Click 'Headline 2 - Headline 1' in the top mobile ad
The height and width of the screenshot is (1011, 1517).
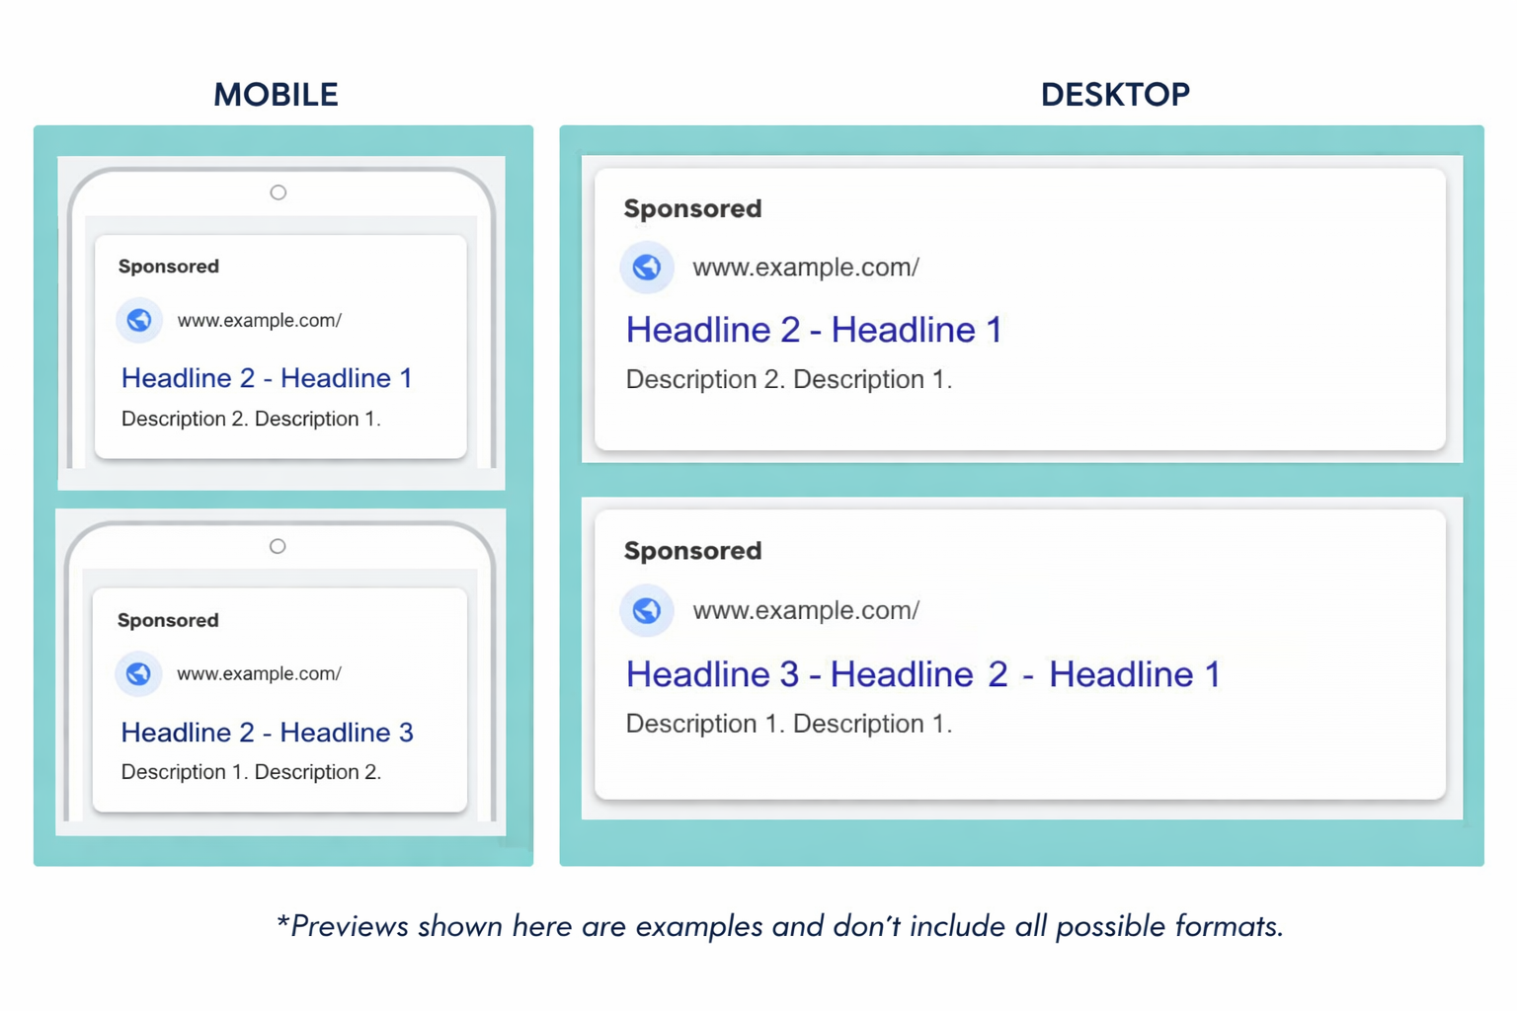coord(267,378)
